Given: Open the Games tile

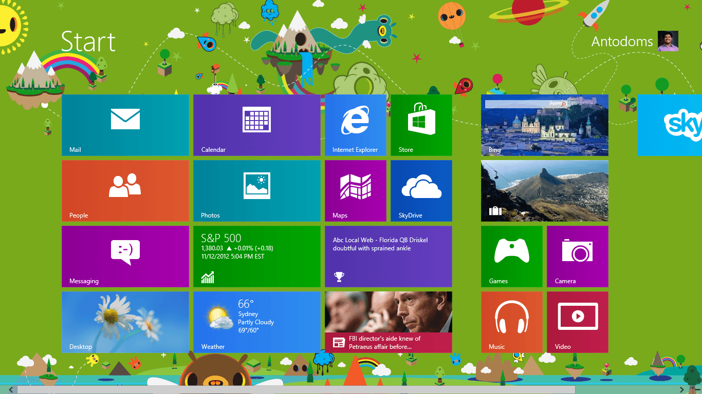Looking at the screenshot, I should tap(511, 256).
